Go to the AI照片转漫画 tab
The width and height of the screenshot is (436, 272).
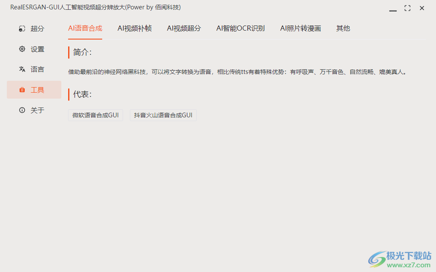tap(301, 28)
